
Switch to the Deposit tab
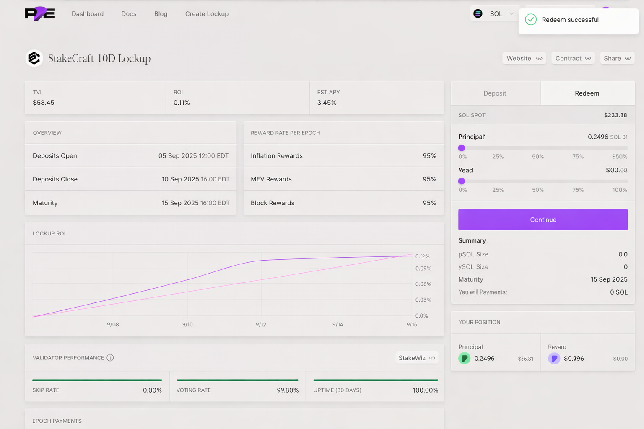coord(495,93)
